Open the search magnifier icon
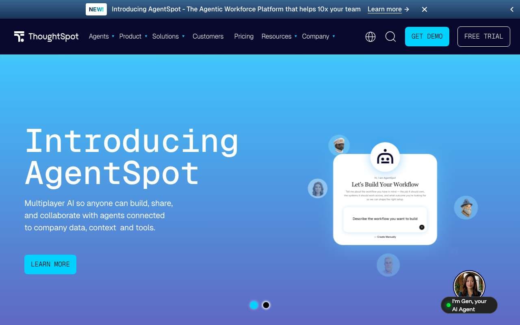Viewport: 520px width, 325px height. 390,37
